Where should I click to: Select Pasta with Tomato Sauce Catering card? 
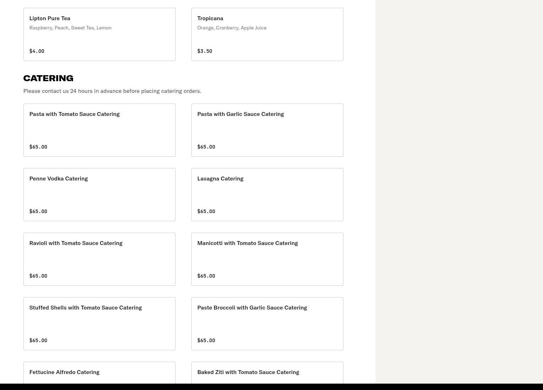click(x=99, y=130)
